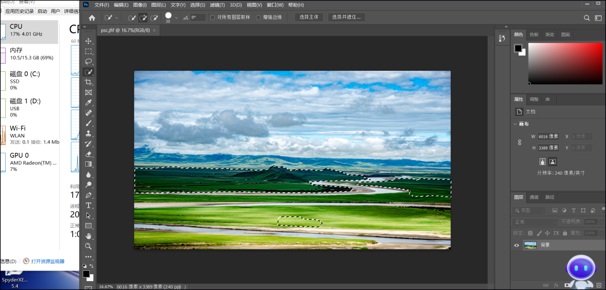Hide the 背景 layer with eye icon

[x=516, y=245]
